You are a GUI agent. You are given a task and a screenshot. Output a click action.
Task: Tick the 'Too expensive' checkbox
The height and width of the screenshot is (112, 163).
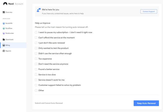tap(36, 59)
